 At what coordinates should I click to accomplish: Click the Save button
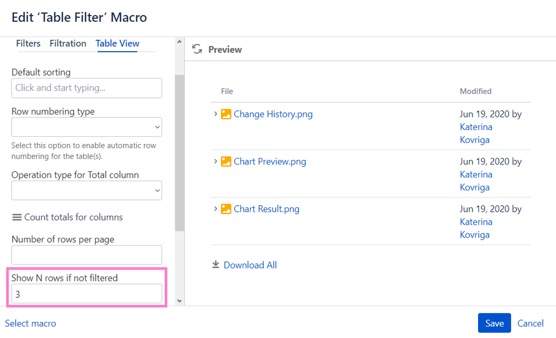click(494, 323)
